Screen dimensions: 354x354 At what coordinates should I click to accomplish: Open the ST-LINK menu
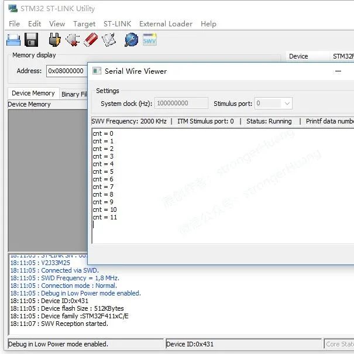tap(117, 24)
